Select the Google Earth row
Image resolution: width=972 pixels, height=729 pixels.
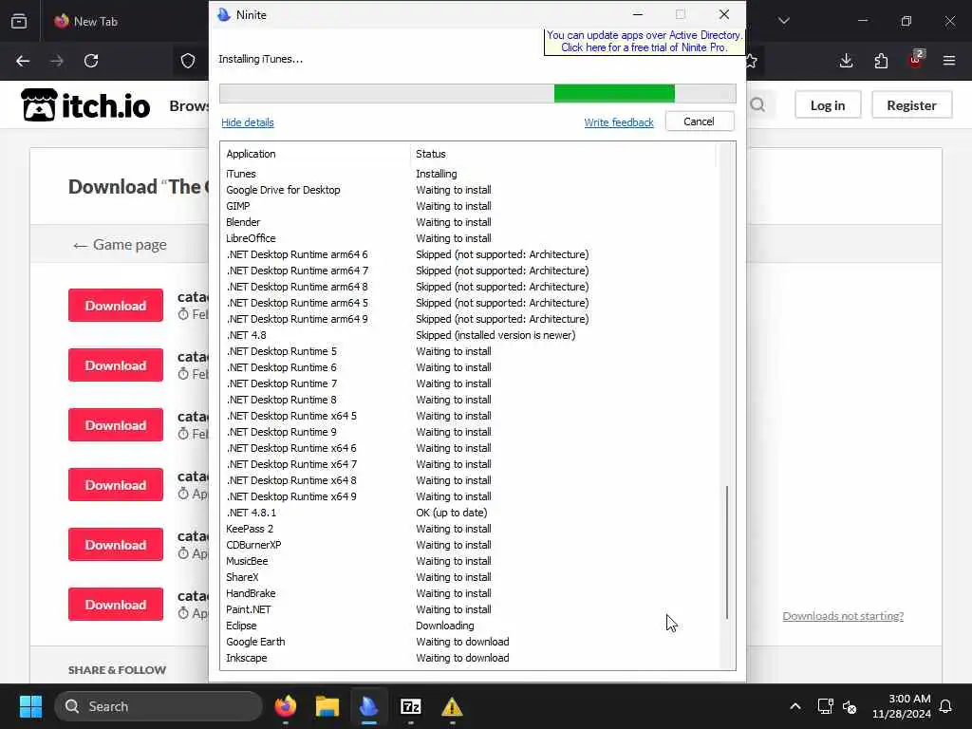[470, 642]
